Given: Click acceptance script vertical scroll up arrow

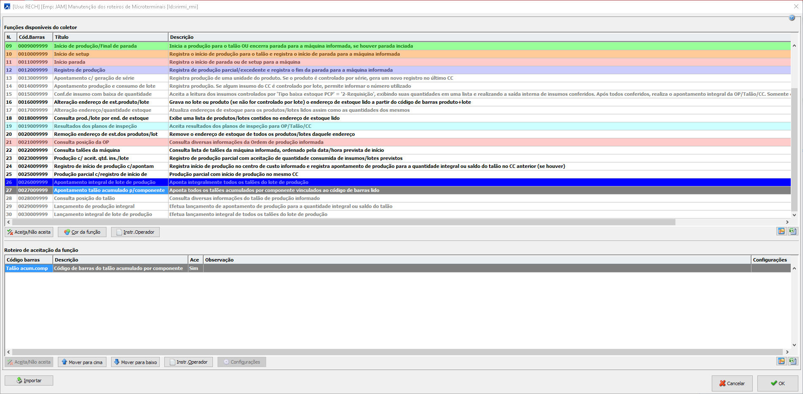Looking at the screenshot, I should coord(794,268).
